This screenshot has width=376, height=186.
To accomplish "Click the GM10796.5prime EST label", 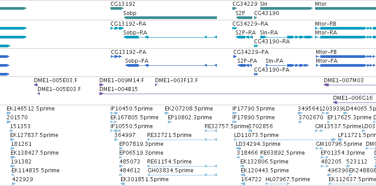I will click(339, 144).
